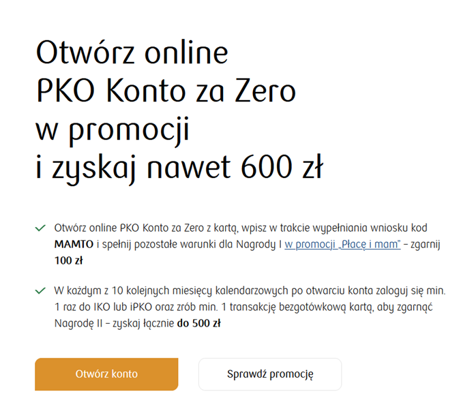
Task: Click the green checkmark beside the second bullet
Action: coord(40,291)
